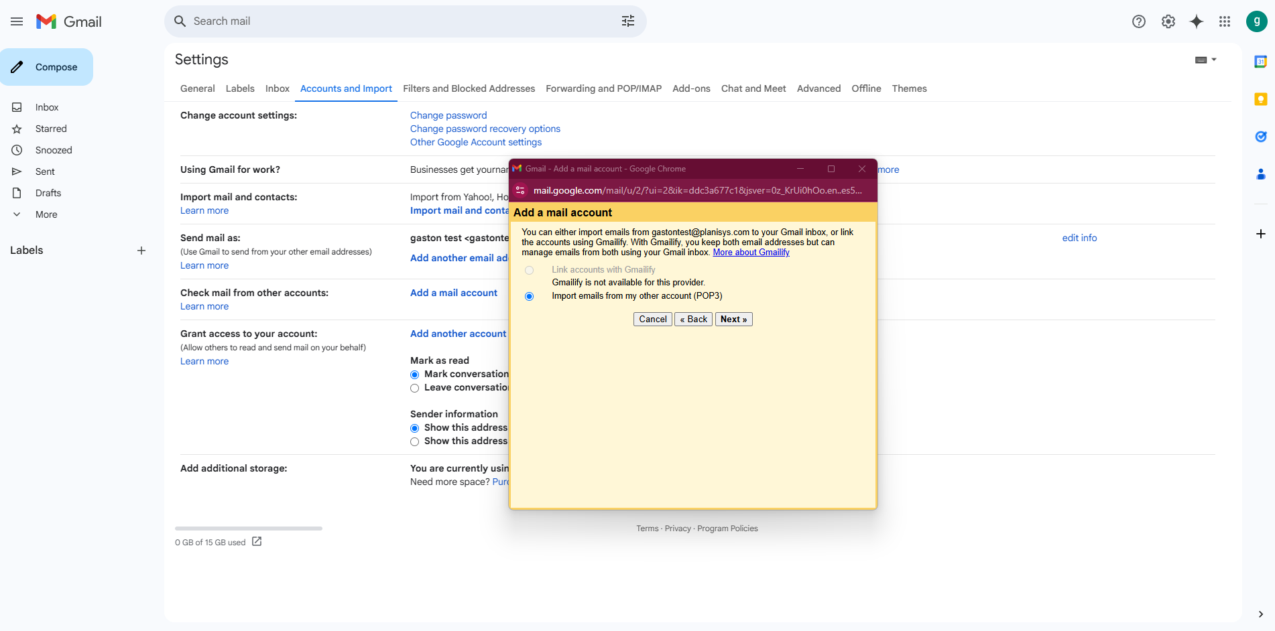Click the More about Gmailify link
This screenshot has width=1275, height=631.
coord(751,253)
